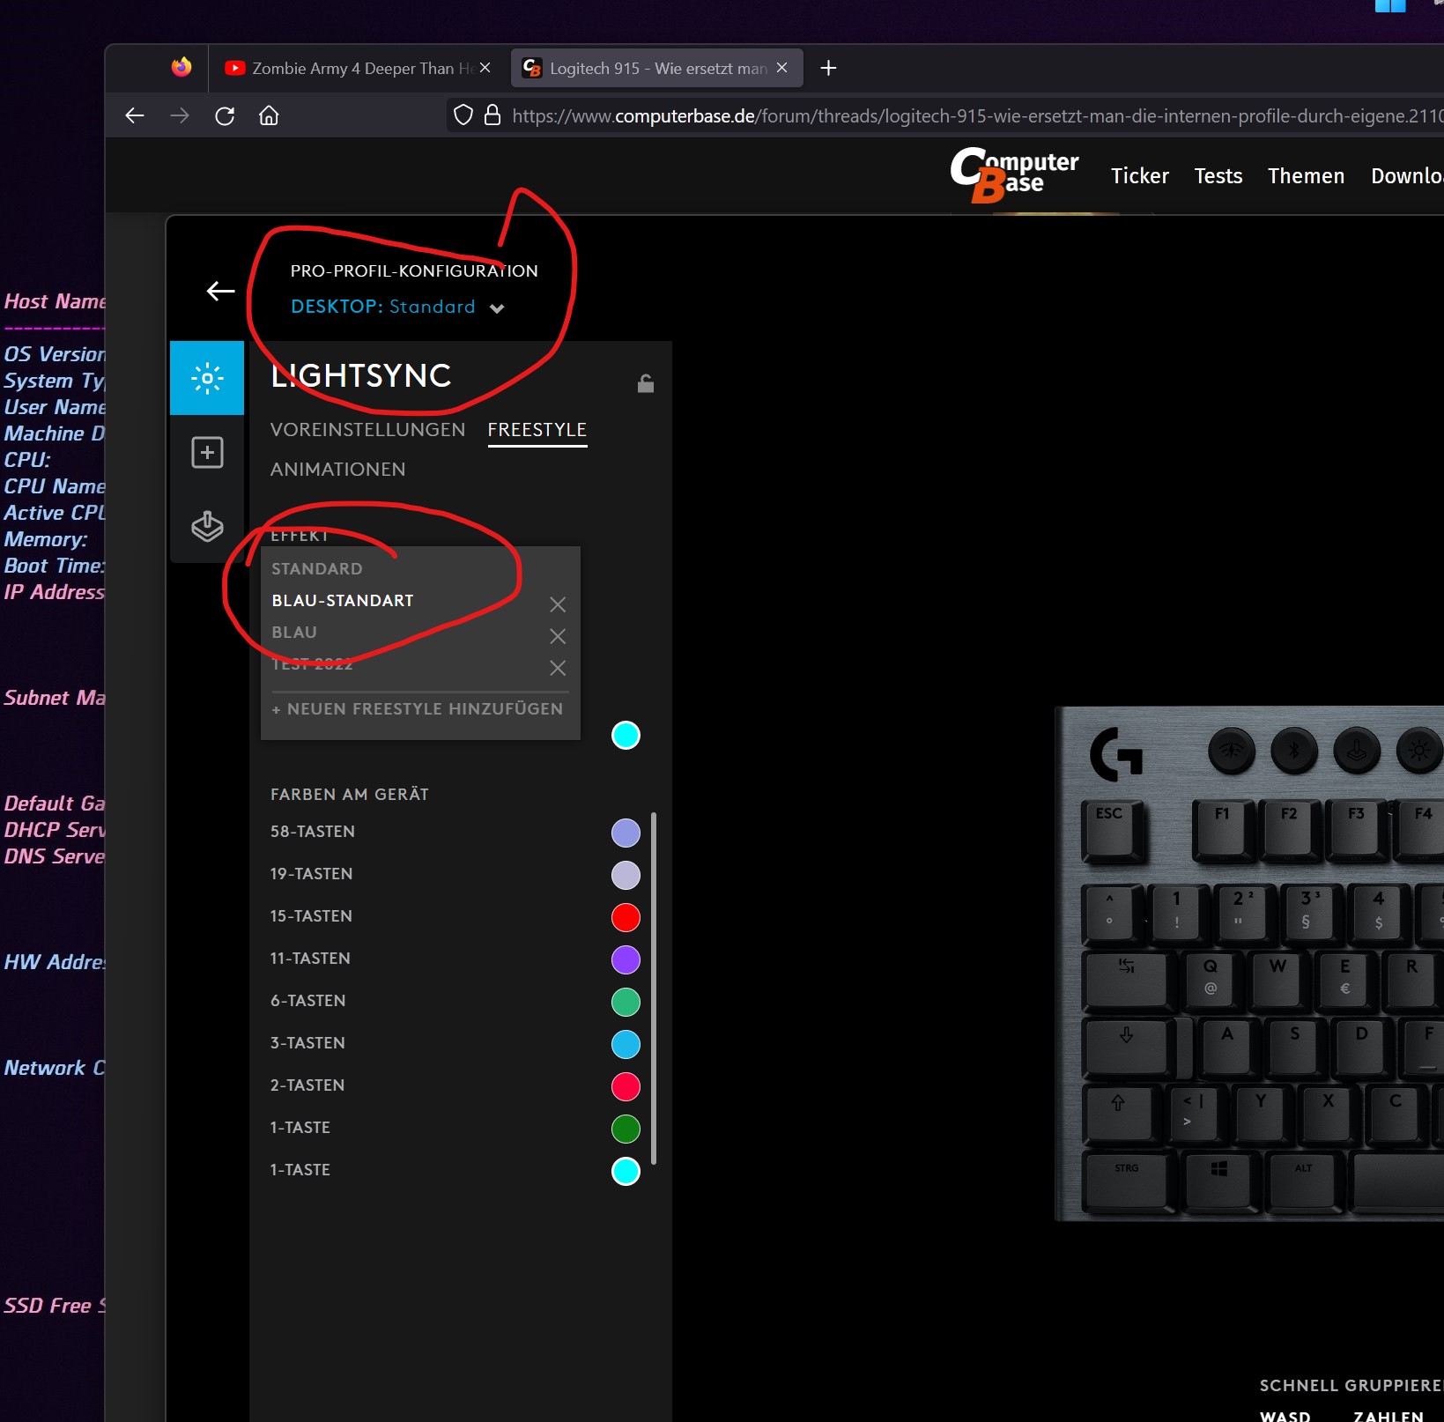Select the red 15-TASTEN swatch
The height and width of the screenshot is (1422, 1444).
(626, 917)
